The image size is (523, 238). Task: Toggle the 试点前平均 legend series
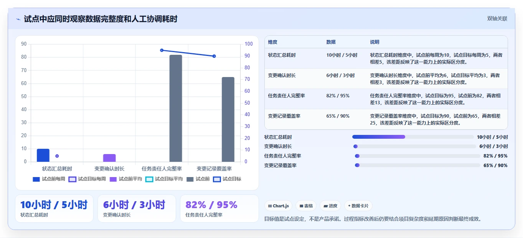click(126, 179)
